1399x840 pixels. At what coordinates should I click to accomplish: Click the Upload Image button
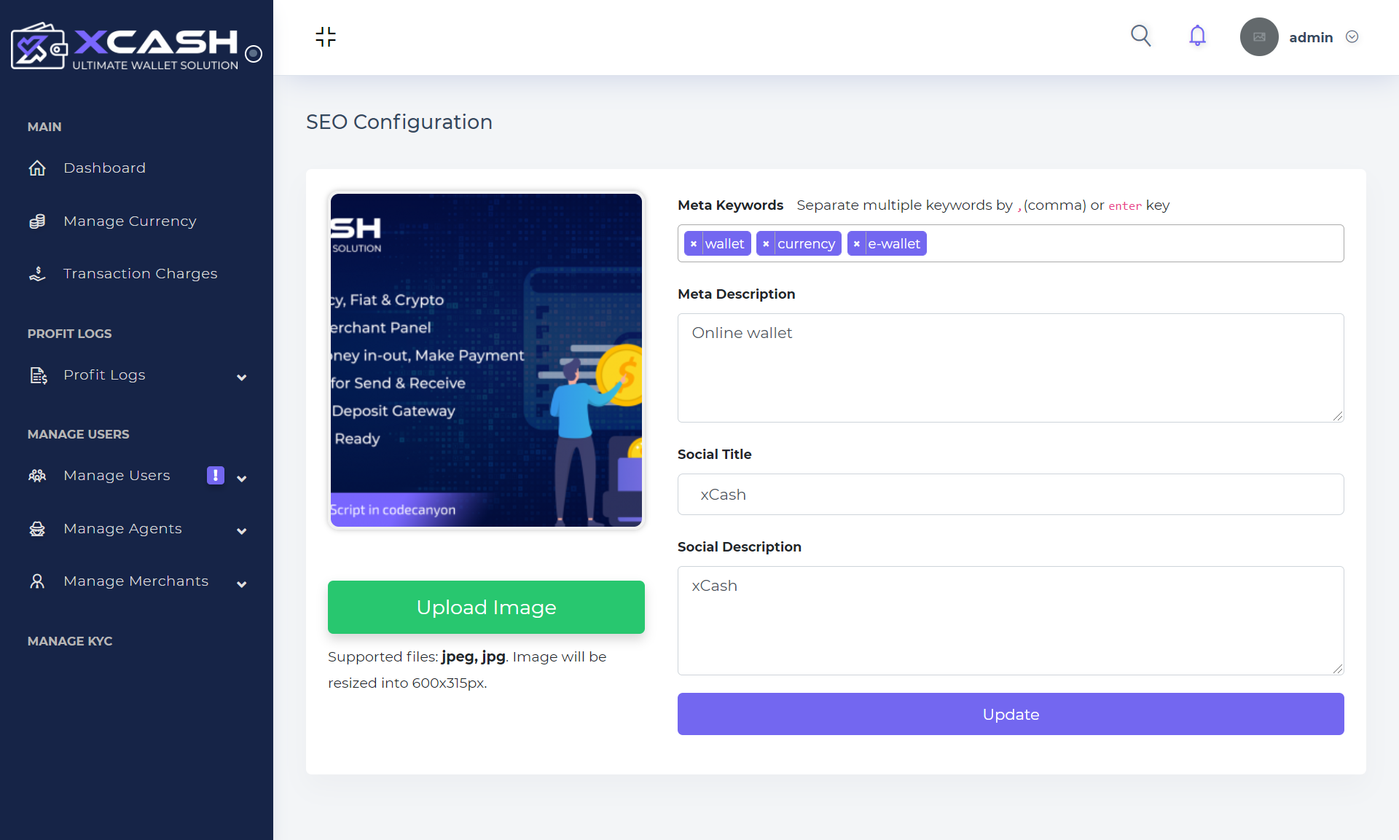pos(487,608)
